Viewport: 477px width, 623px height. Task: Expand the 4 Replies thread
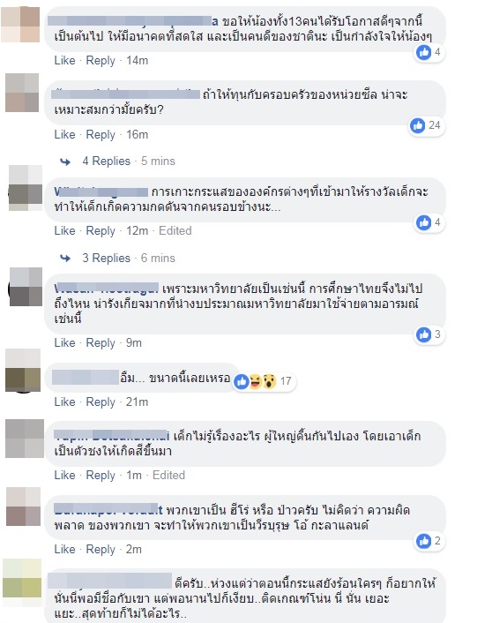(107, 161)
